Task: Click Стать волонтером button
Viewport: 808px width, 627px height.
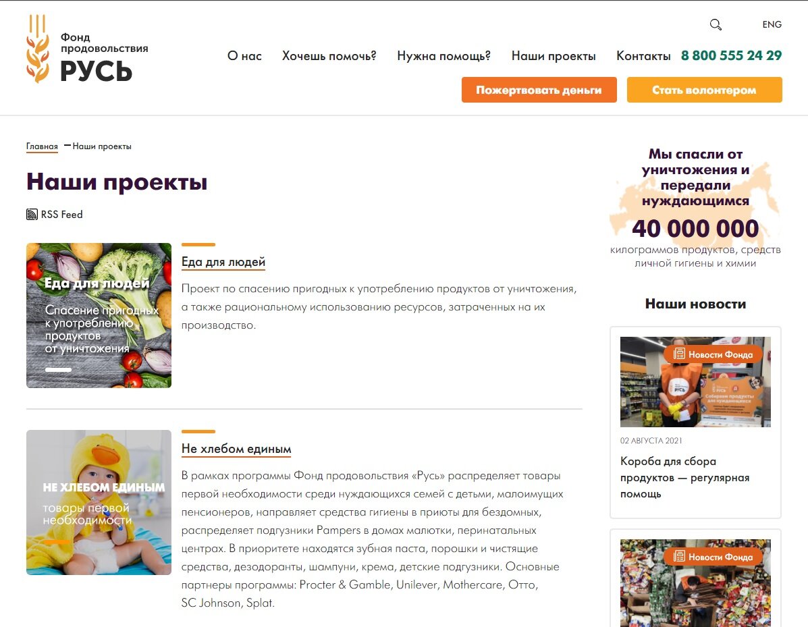Action: pyautogui.click(x=705, y=90)
